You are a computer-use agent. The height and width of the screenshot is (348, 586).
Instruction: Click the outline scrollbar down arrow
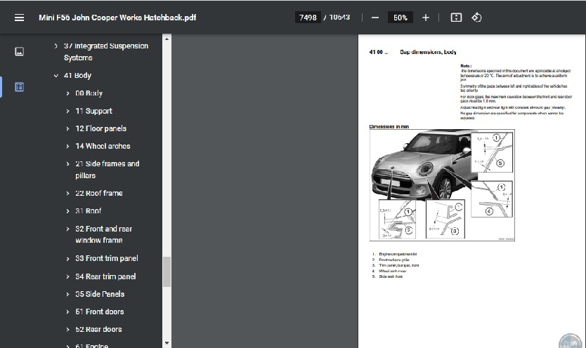(167, 343)
